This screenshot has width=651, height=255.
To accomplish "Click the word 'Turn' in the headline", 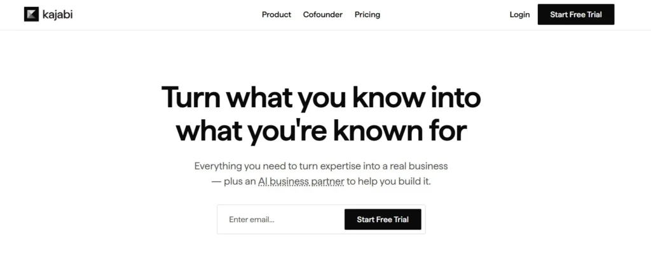I will point(191,97).
